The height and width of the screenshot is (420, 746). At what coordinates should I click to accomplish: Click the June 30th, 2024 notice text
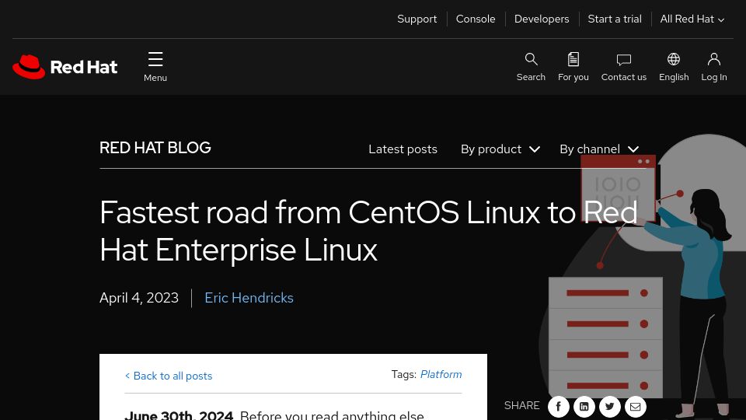[x=179, y=415]
